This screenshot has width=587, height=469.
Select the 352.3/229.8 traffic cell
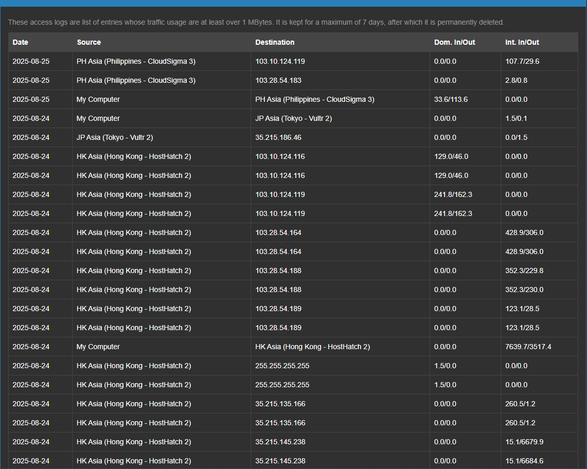(524, 270)
